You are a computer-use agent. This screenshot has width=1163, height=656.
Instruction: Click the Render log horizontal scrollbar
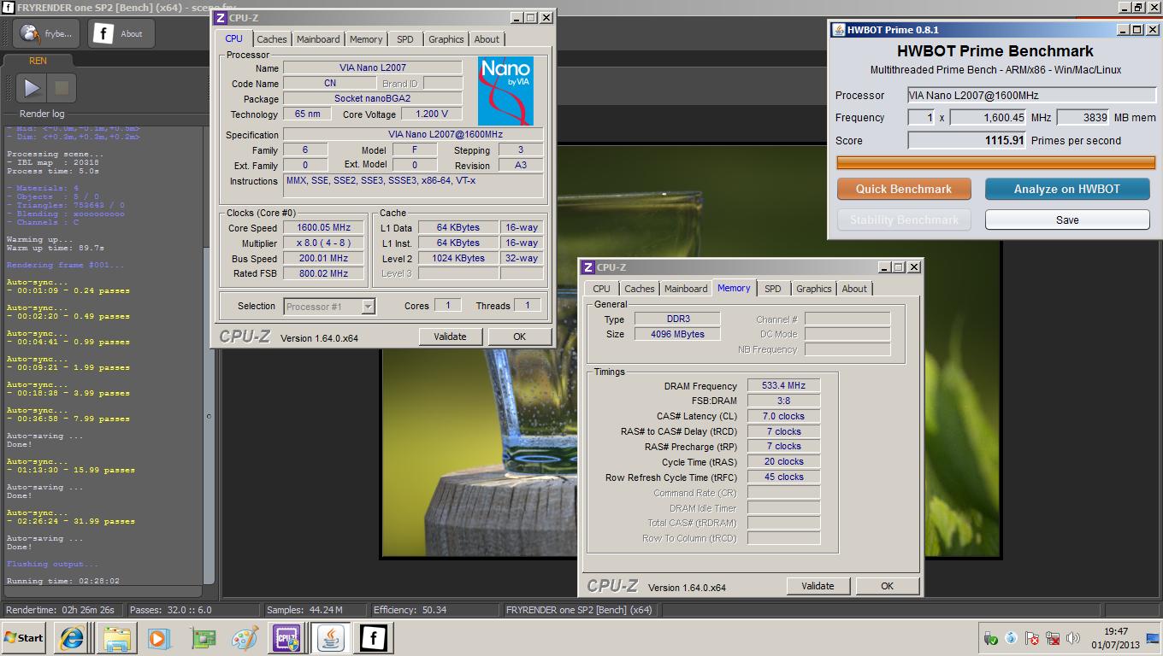pyautogui.click(x=103, y=591)
